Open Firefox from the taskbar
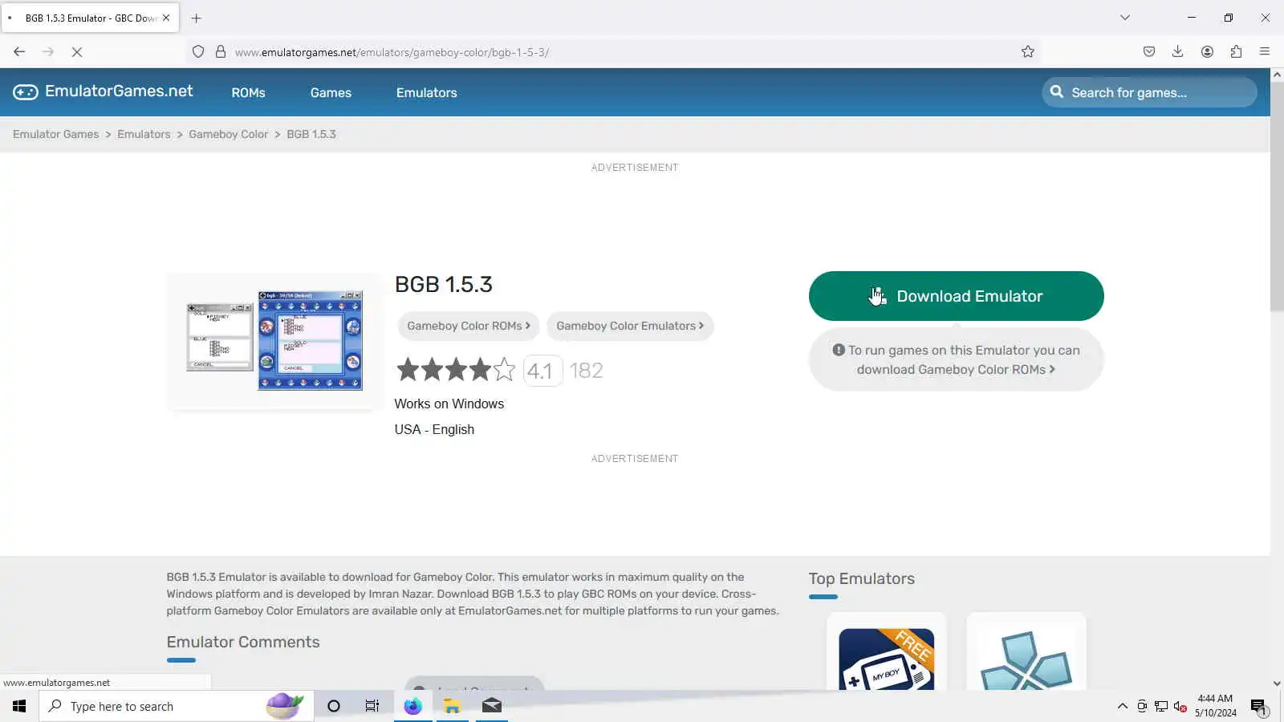The width and height of the screenshot is (1284, 722). 413,706
